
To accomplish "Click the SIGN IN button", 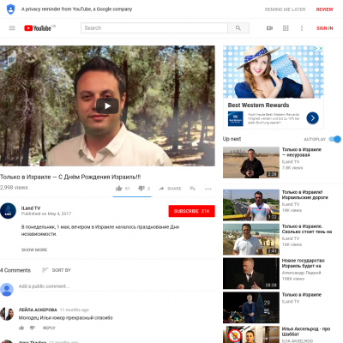I will (x=325, y=28).
